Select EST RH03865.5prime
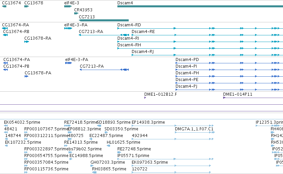This screenshot has height=174, width=283. [x=94, y=172]
